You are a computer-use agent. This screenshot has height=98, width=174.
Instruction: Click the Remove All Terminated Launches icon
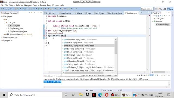coord(141,75)
